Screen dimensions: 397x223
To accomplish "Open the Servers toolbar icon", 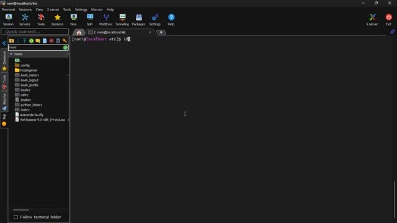I will click(25, 19).
